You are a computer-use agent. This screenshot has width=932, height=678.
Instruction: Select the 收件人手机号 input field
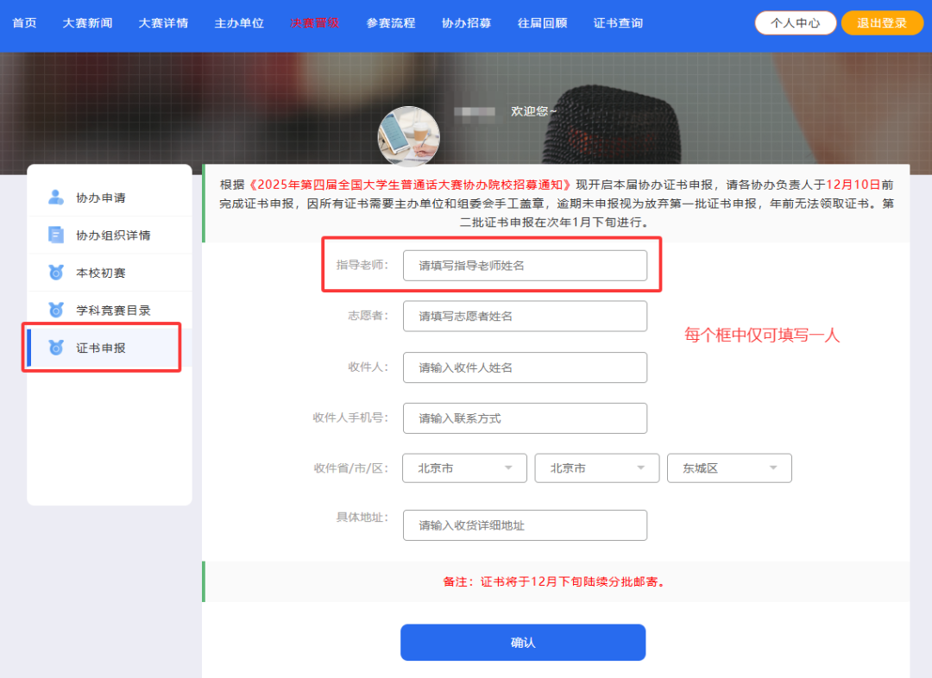click(525, 418)
